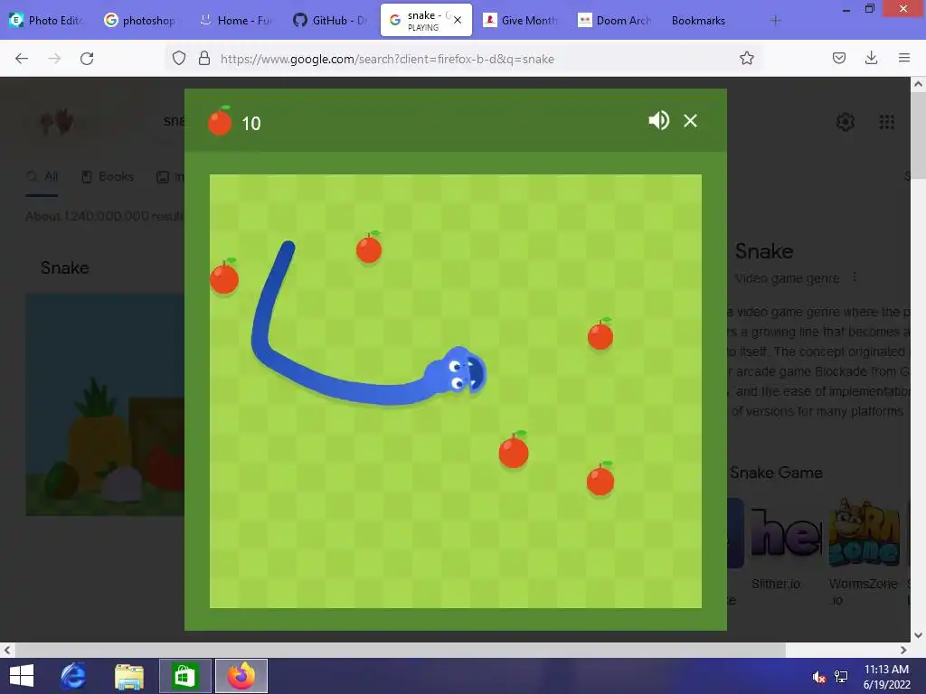This screenshot has width=926, height=694.
Task: Switch to Home tab
Action: pos(236,20)
